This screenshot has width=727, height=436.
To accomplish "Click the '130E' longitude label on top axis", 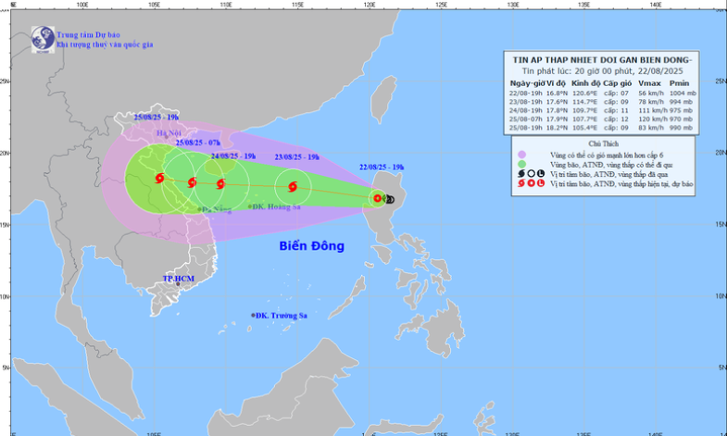I will pyautogui.click(x=513, y=5).
